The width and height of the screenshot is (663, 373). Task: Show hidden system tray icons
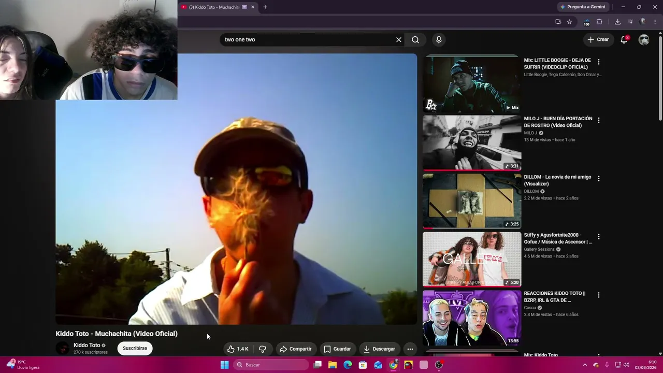pos(585,365)
